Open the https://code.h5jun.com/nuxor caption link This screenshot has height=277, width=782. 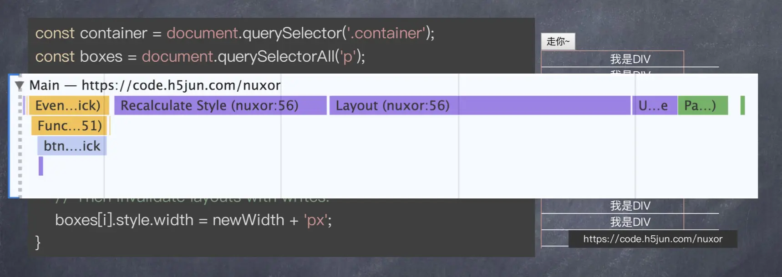653,239
